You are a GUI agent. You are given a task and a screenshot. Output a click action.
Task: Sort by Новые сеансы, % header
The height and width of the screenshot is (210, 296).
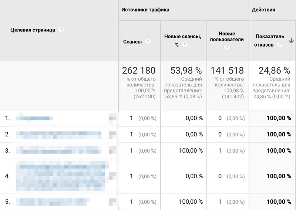click(x=182, y=37)
